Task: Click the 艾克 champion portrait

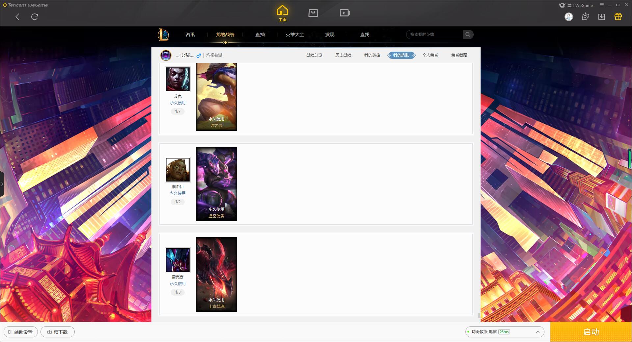Action: (x=178, y=79)
